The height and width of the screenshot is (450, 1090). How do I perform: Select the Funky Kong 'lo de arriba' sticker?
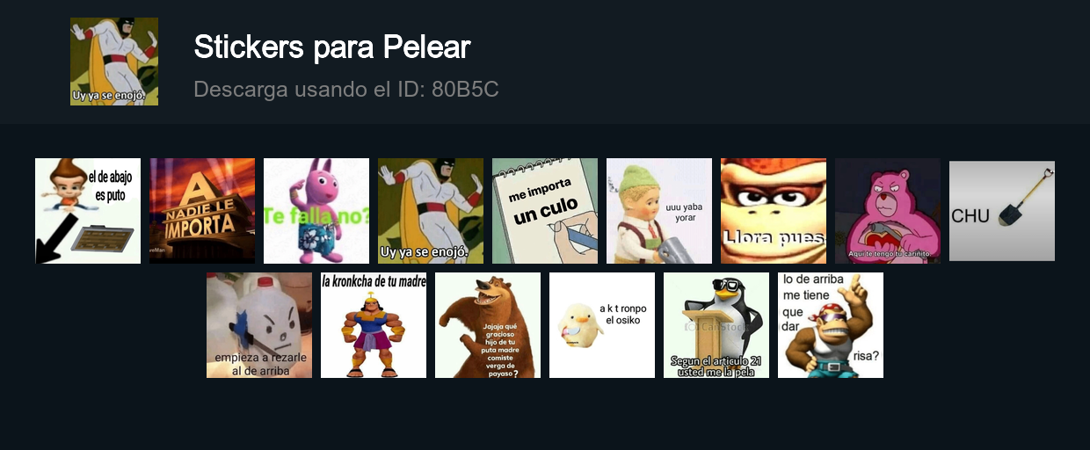(x=831, y=325)
